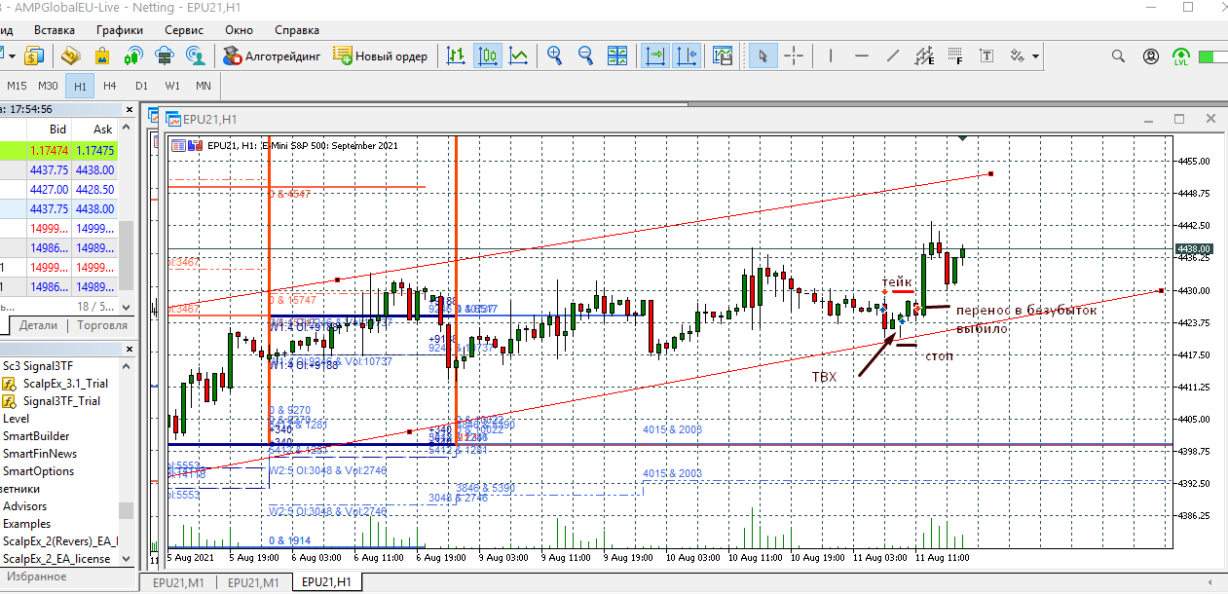Sort Market Watch by Ask column

click(103, 129)
